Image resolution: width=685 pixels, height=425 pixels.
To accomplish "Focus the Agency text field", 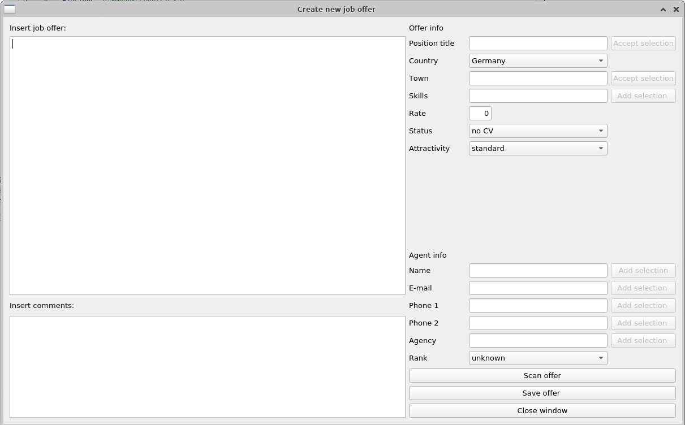I will pos(537,340).
